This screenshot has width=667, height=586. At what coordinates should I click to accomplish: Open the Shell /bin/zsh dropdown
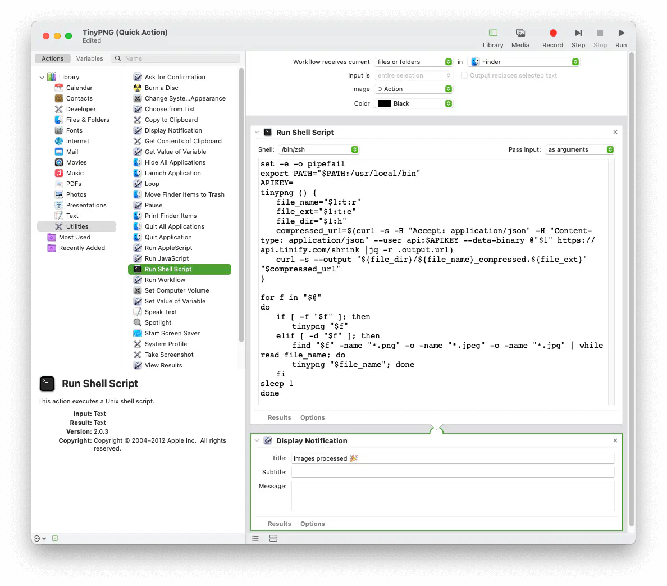[x=319, y=149]
